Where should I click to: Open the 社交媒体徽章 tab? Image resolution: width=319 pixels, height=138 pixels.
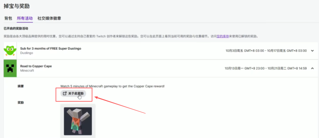point(49,18)
